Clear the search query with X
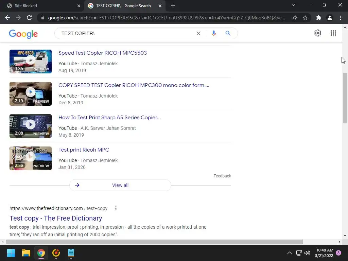348x261 pixels. tap(198, 33)
